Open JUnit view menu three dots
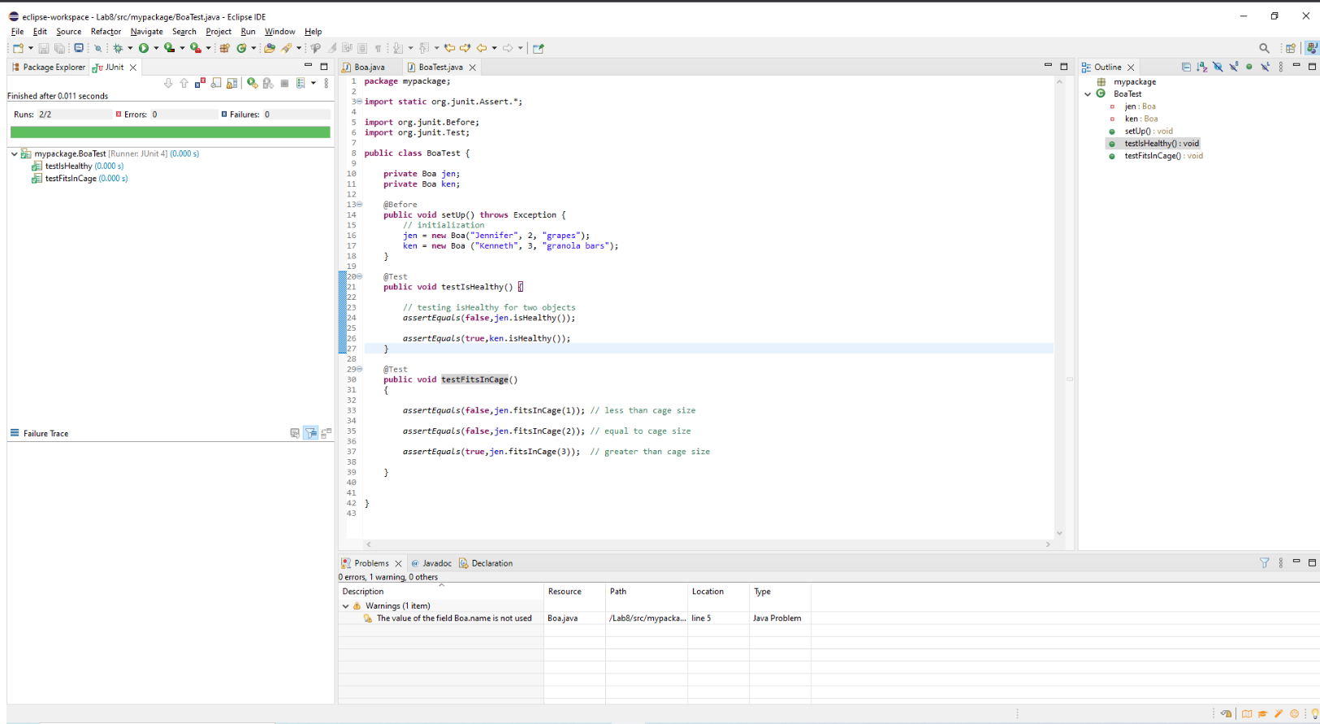1320x724 pixels. coord(326,83)
